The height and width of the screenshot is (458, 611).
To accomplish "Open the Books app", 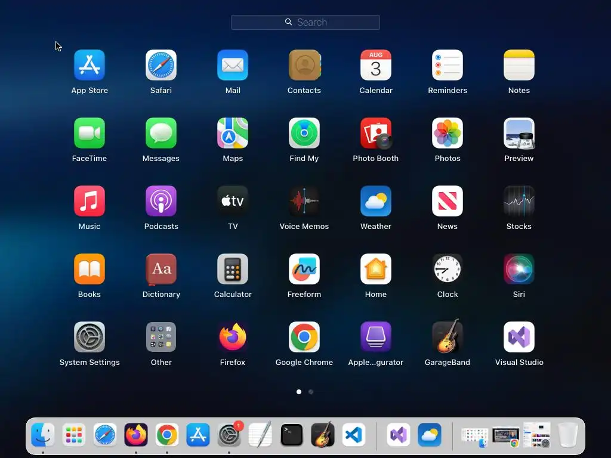I will (90, 269).
